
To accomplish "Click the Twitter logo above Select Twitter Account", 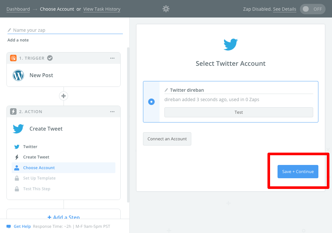I will click(x=231, y=44).
